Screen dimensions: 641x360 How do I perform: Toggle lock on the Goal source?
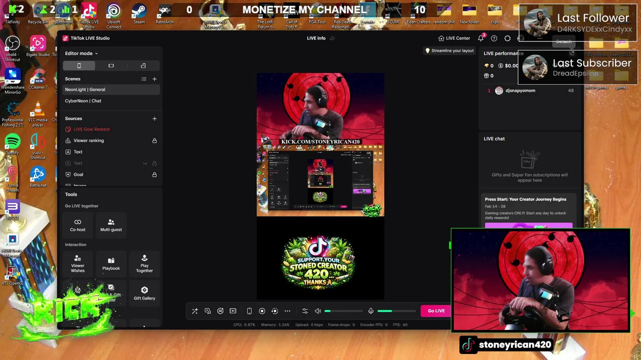[154, 174]
